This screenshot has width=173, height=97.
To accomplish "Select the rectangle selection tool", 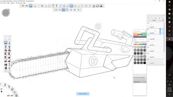I will (x=35, y=6).
